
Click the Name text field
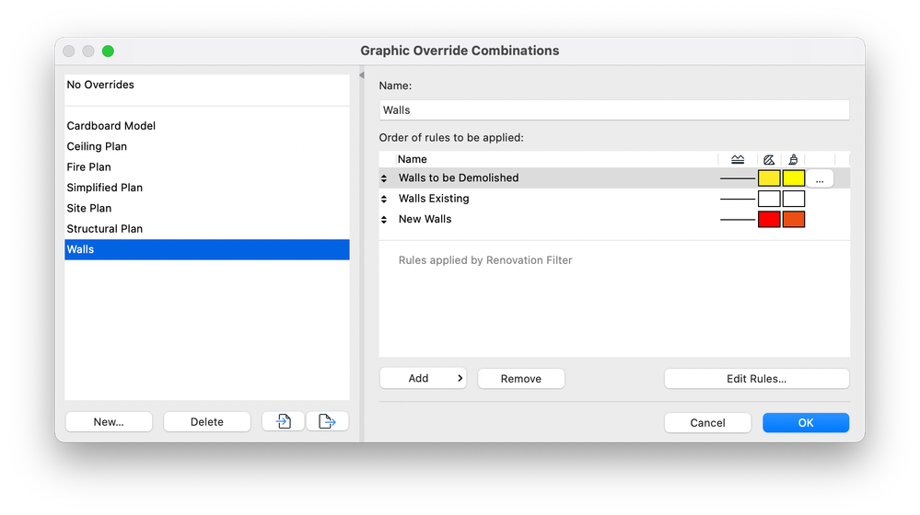(613, 110)
